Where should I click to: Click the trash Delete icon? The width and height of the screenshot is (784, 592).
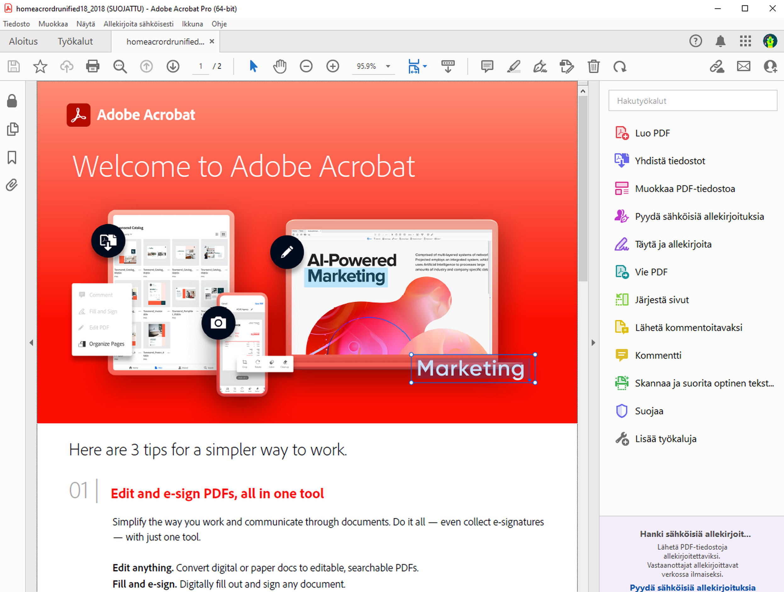coord(593,66)
